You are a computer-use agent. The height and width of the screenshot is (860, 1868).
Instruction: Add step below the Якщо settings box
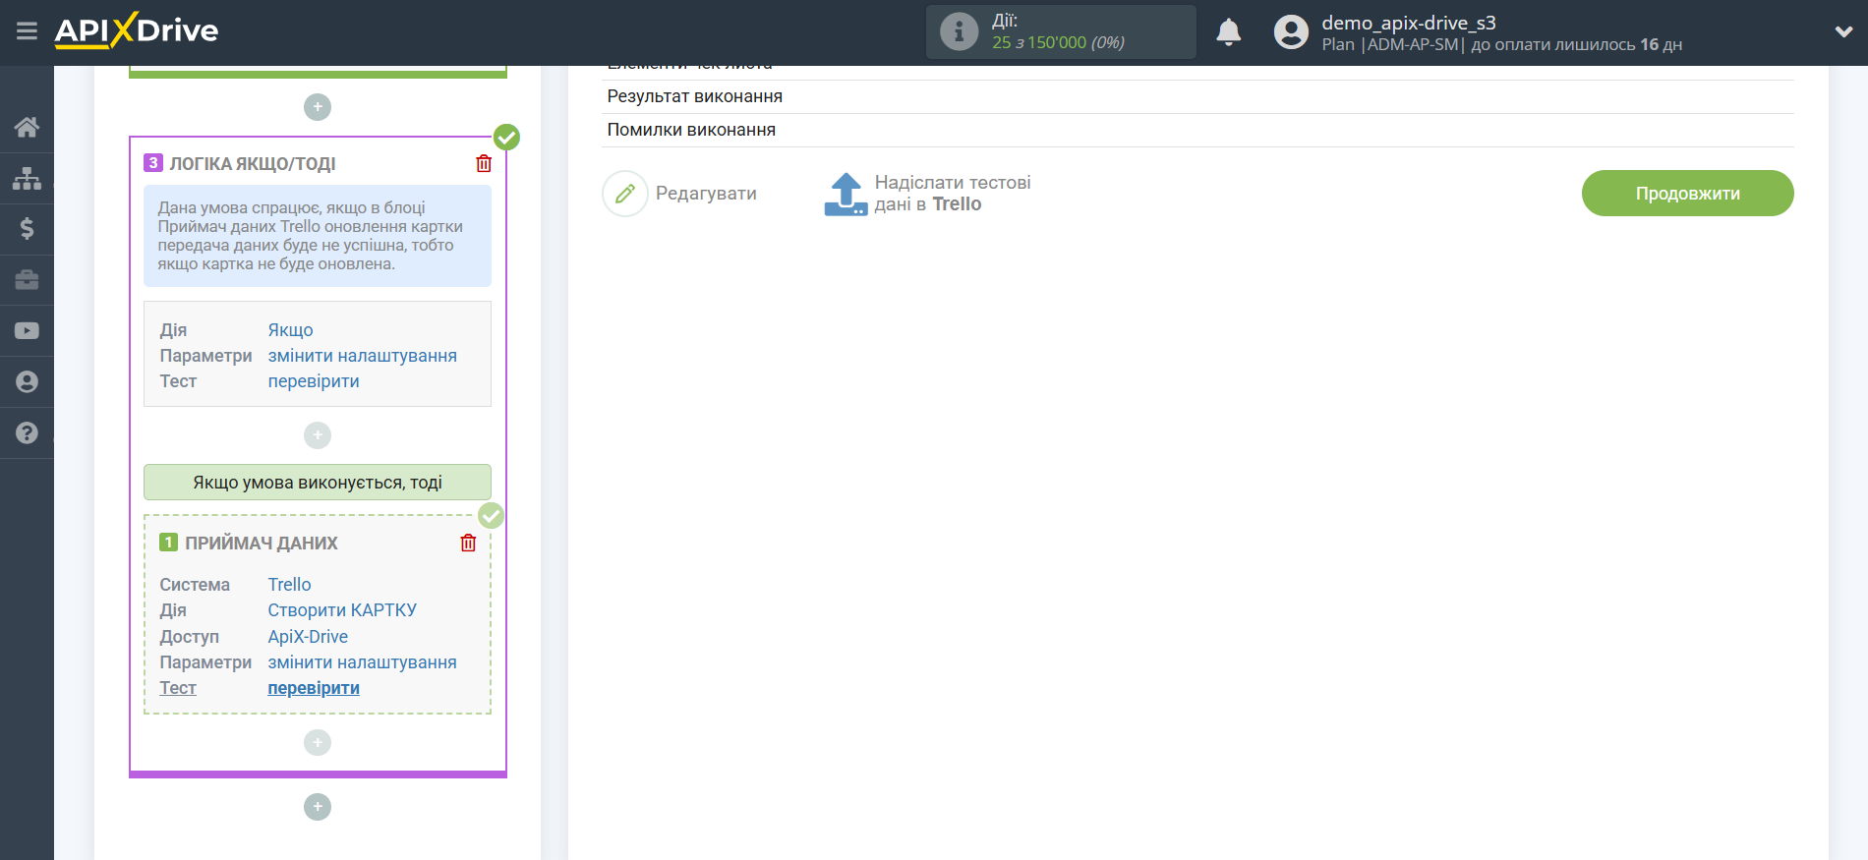(x=318, y=435)
